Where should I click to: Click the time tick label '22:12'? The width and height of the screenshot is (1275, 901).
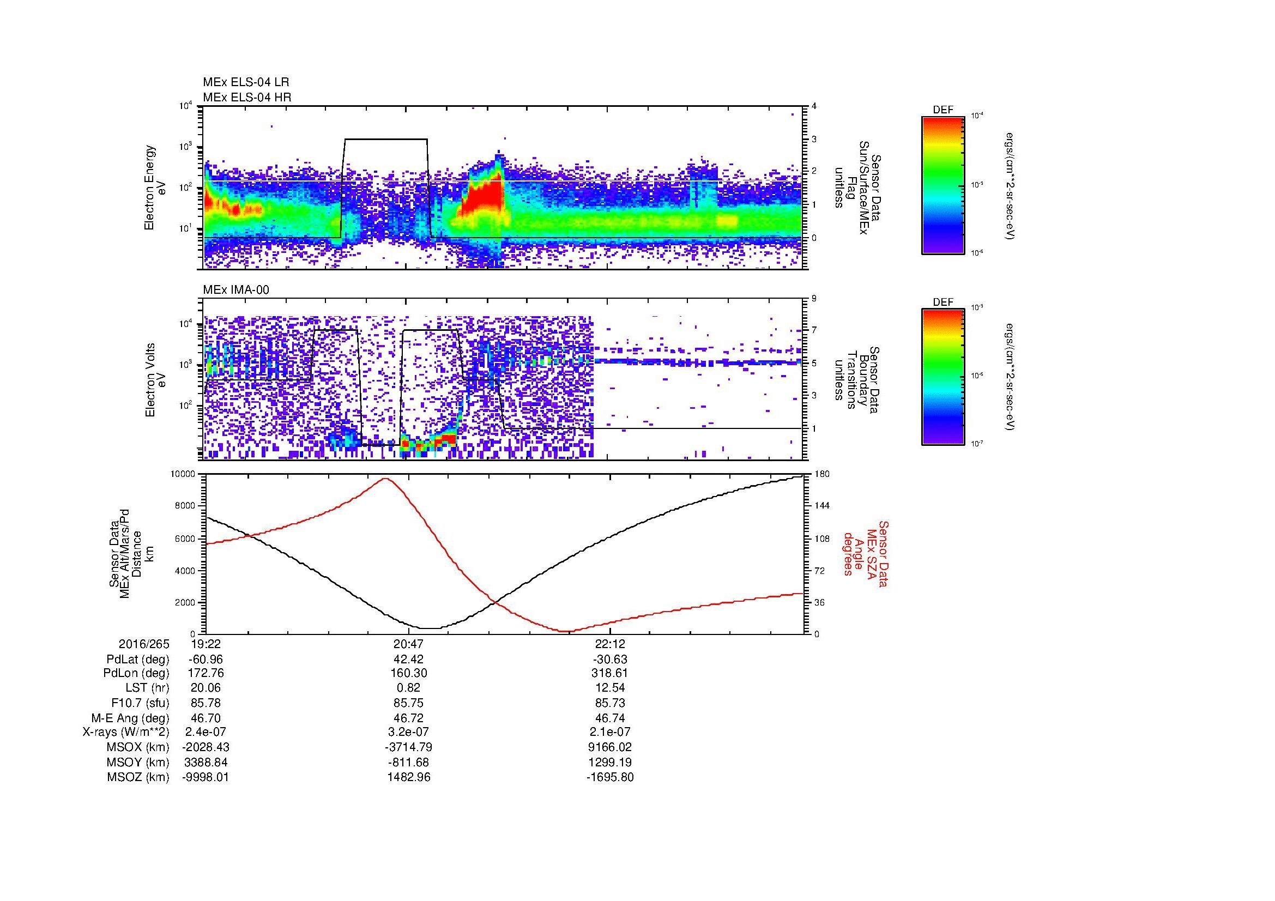tap(610, 644)
